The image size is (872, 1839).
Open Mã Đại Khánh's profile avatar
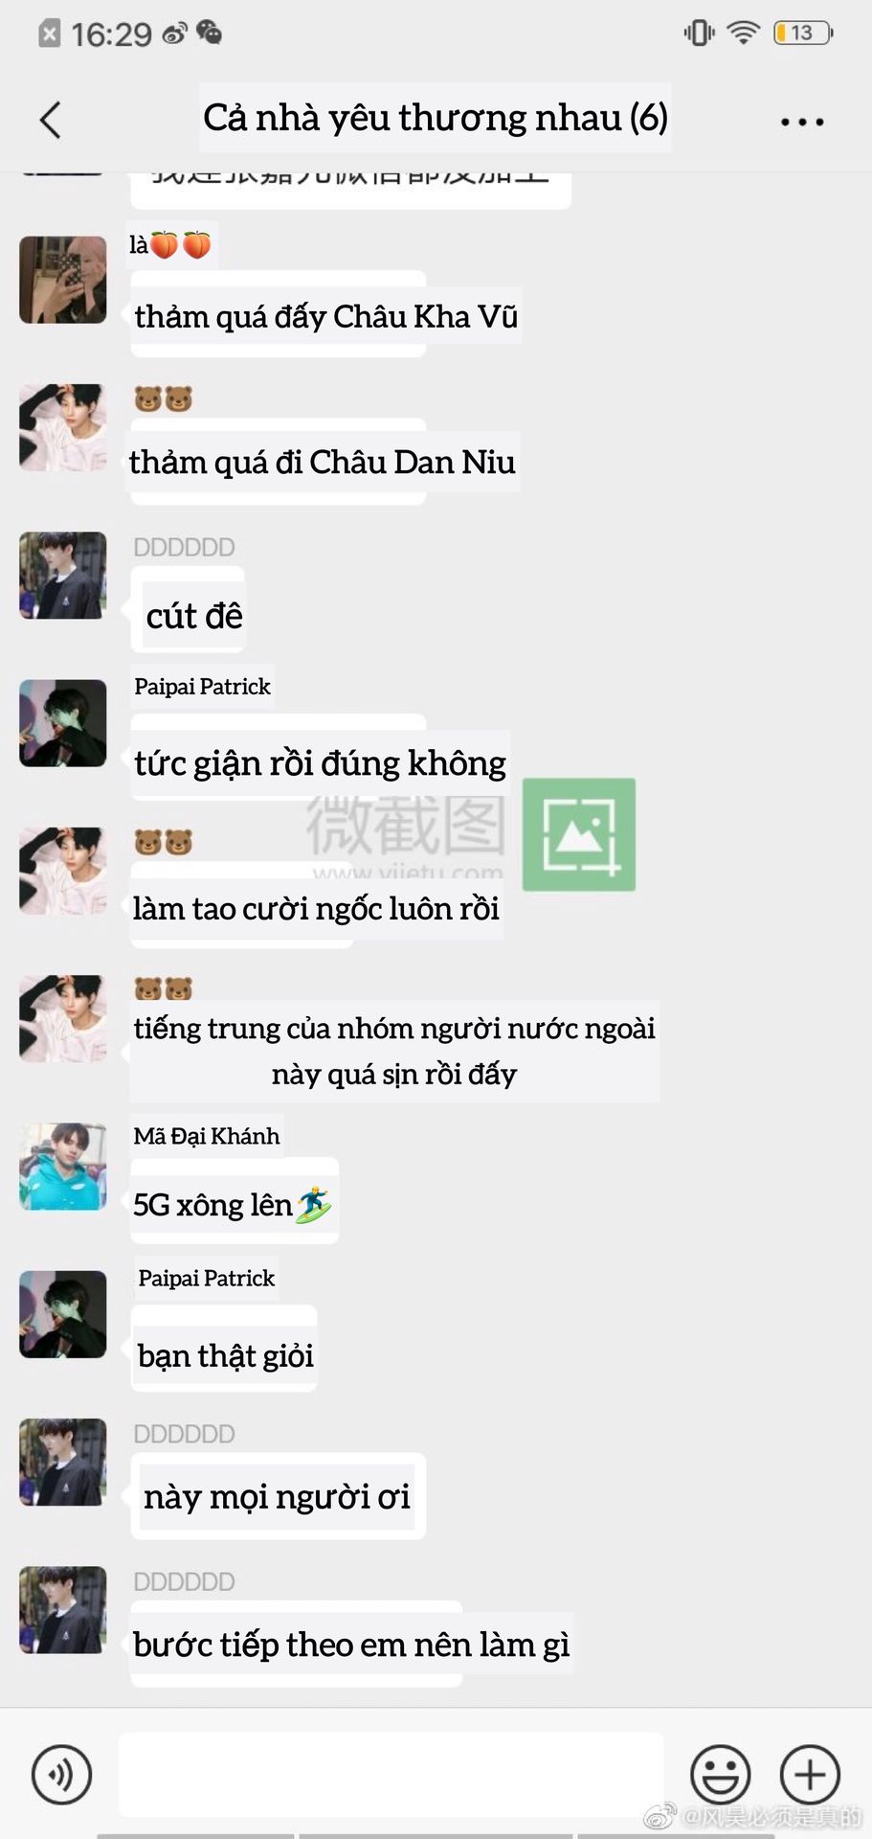[63, 1167]
